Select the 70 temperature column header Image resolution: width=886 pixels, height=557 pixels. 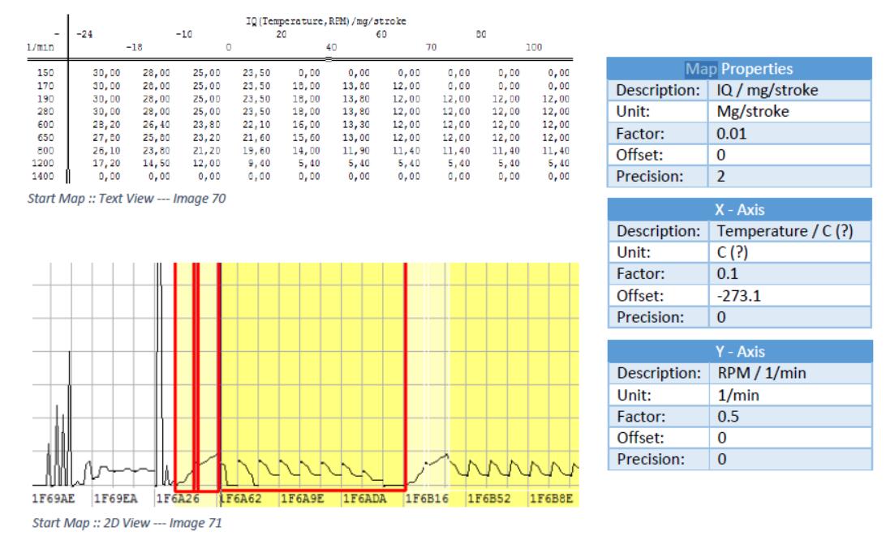(431, 47)
